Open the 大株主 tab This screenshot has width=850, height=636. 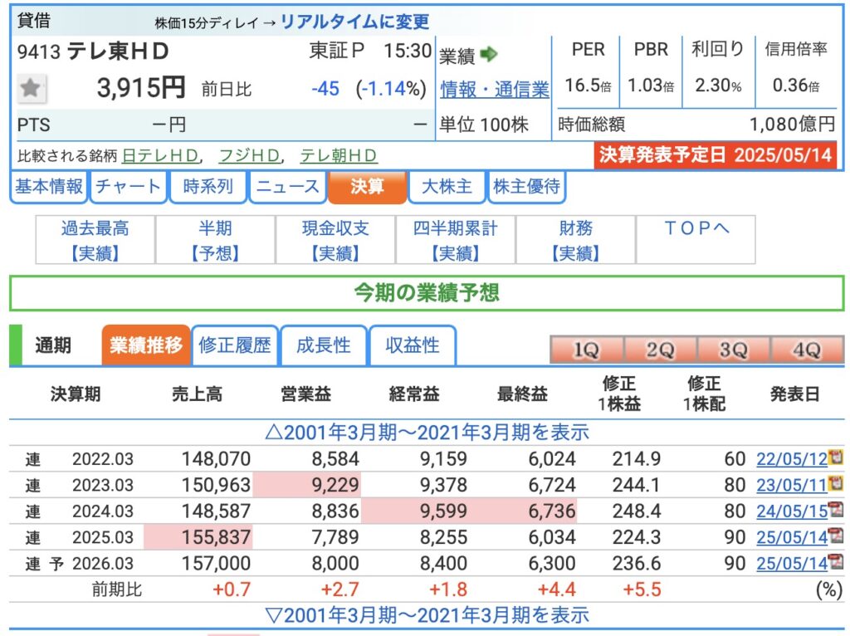point(447,187)
